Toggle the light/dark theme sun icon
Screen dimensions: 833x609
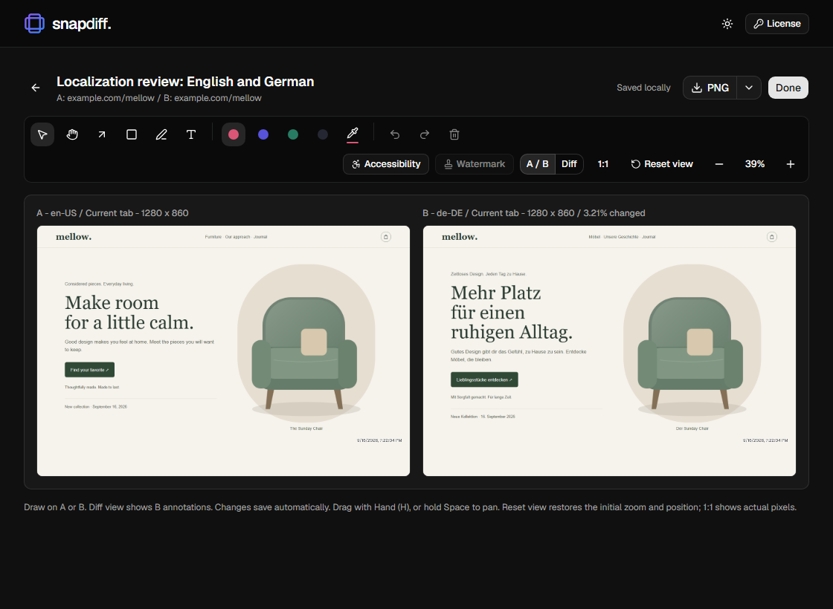pos(727,24)
